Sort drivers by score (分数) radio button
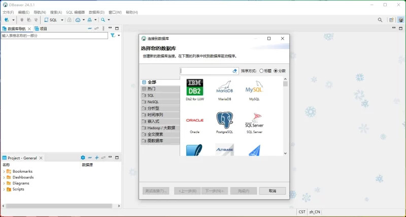This screenshot has width=406, height=217. tap(276, 71)
